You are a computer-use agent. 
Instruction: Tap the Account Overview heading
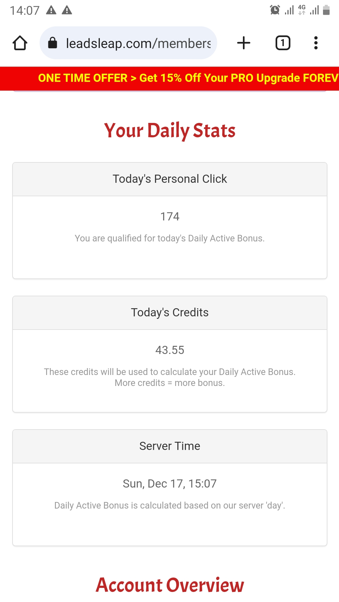point(169,585)
